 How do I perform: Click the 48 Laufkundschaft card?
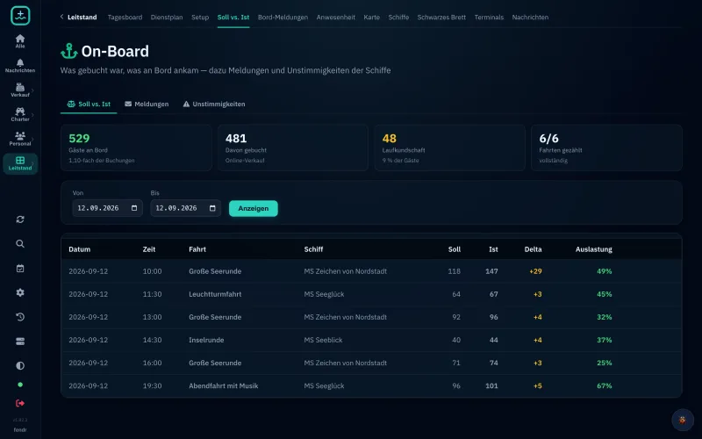(x=449, y=148)
